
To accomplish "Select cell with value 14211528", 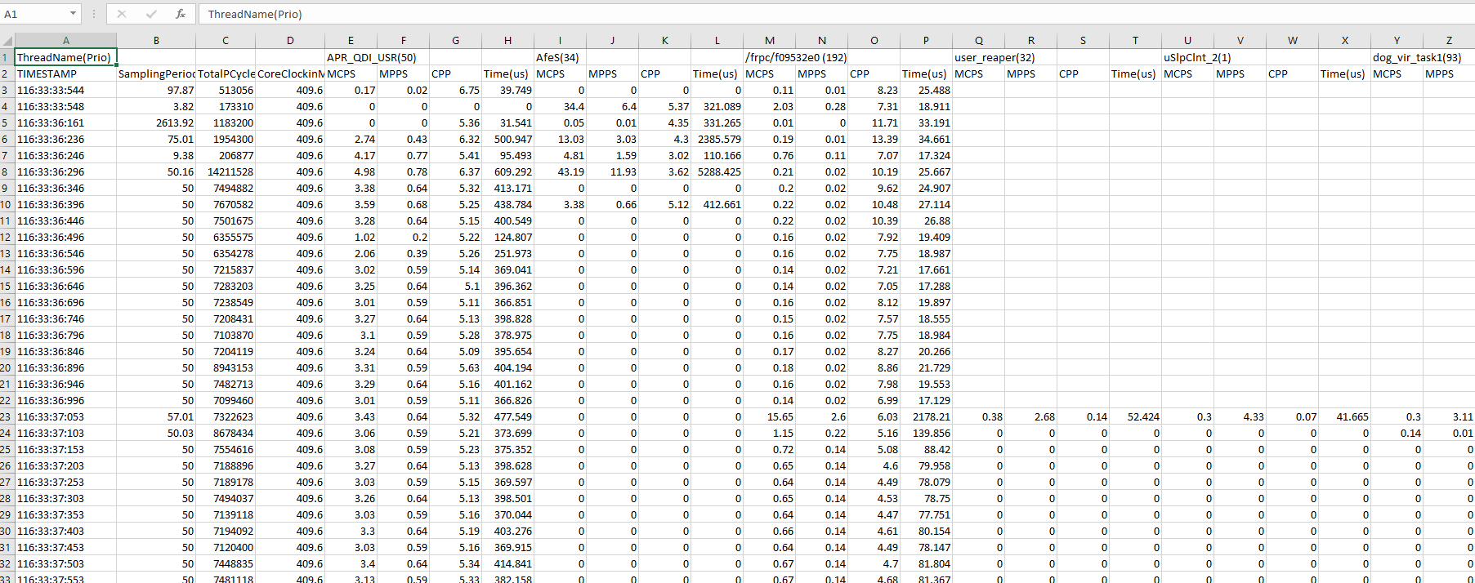I will tap(226, 171).
